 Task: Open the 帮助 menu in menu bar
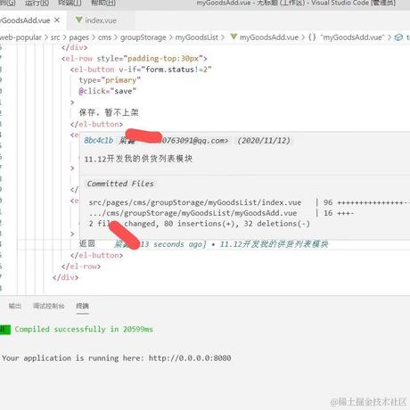[x=103, y=3]
